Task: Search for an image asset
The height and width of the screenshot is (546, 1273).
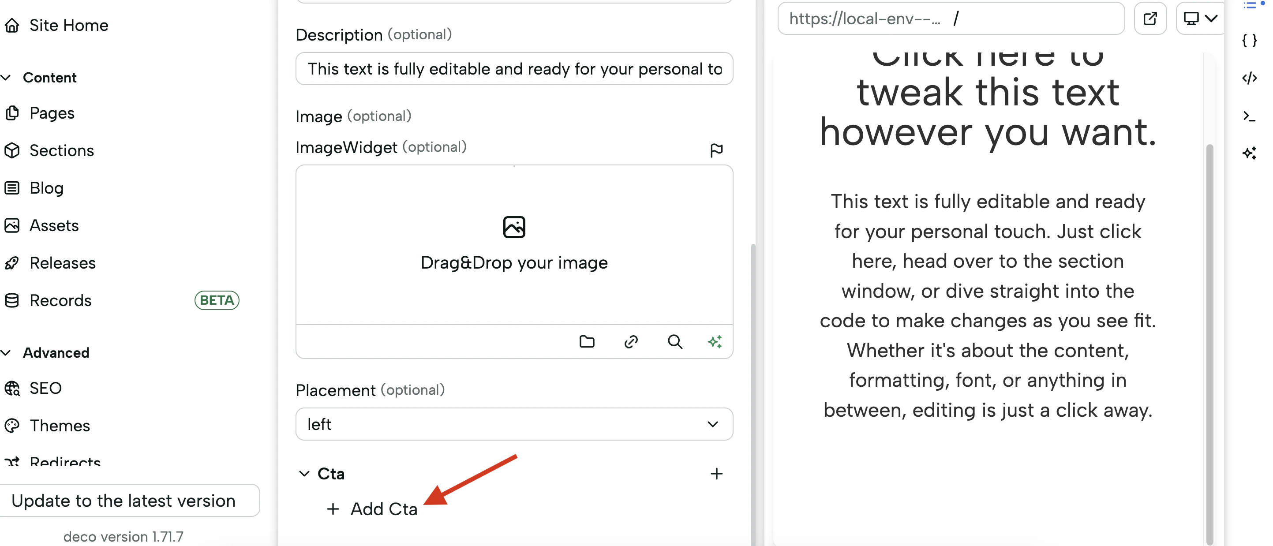Action: 675,341
